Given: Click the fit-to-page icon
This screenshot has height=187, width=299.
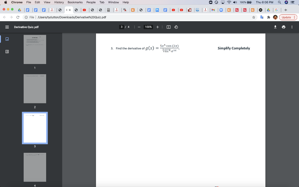Looking at the screenshot, I should tap(168, 27).
